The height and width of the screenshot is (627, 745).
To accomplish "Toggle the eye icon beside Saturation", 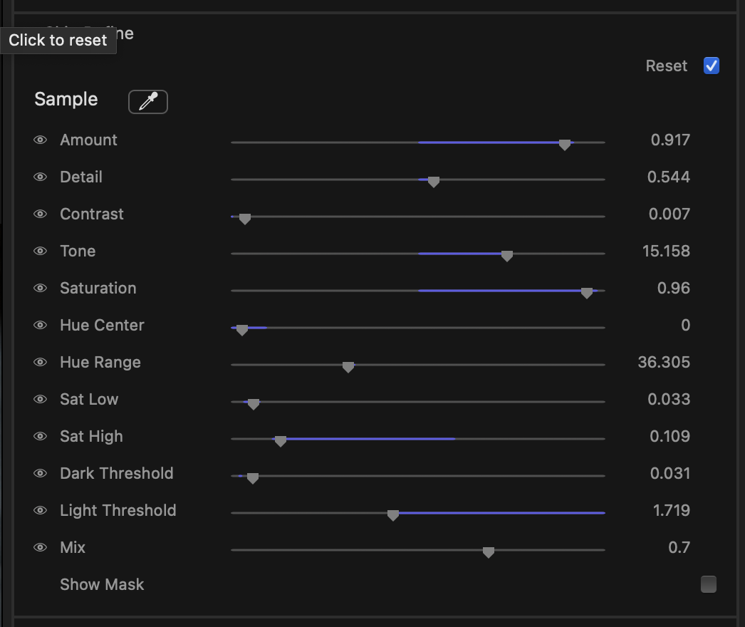I will [41, 288].
